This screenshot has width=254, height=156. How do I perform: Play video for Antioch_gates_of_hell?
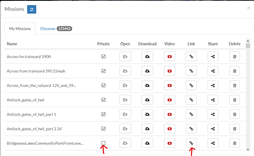click(169, 100)
